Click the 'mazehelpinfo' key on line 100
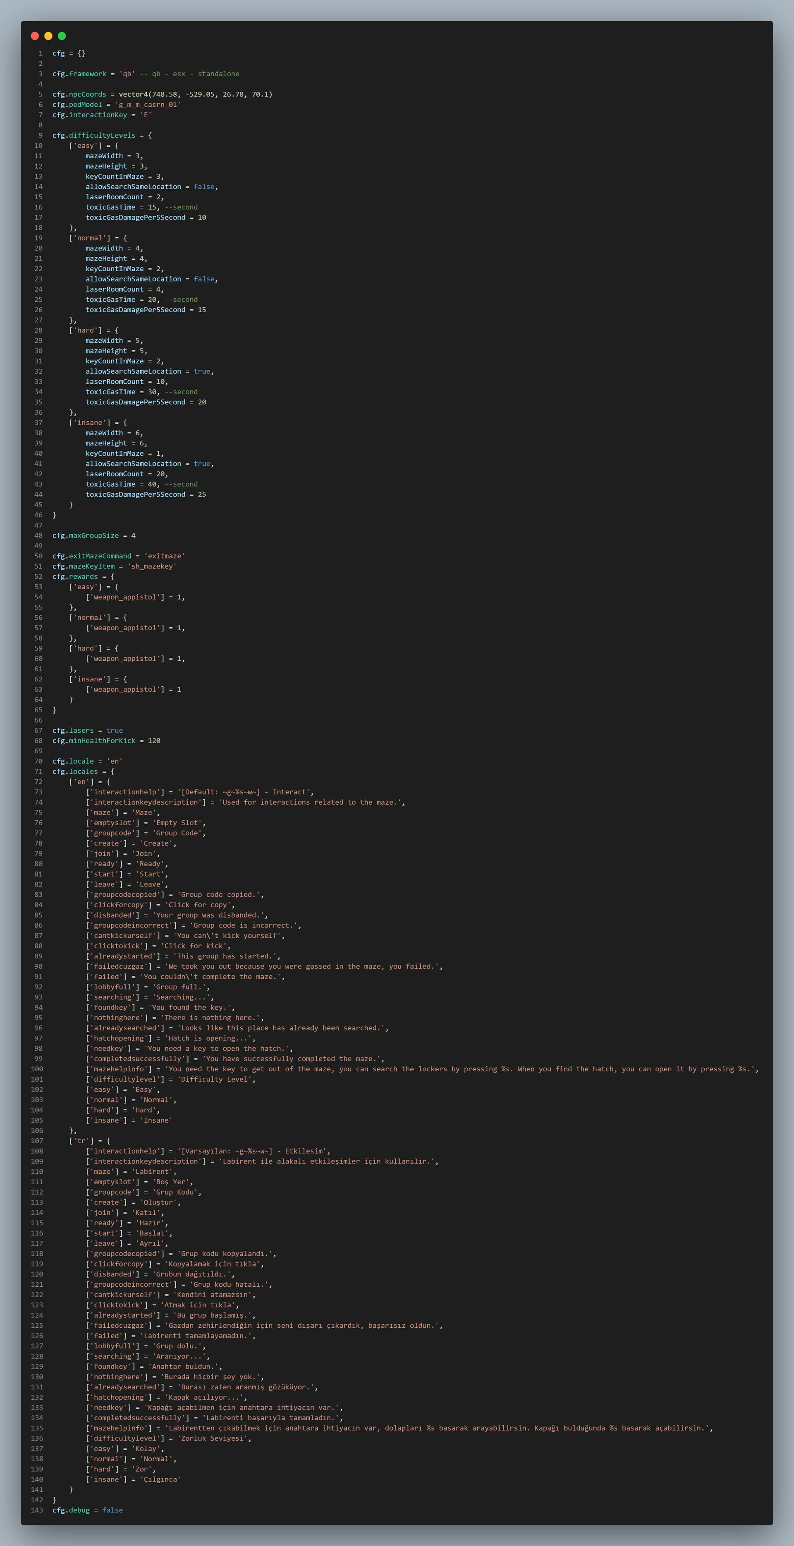794x1546 pixels. tap(120, 1069)
